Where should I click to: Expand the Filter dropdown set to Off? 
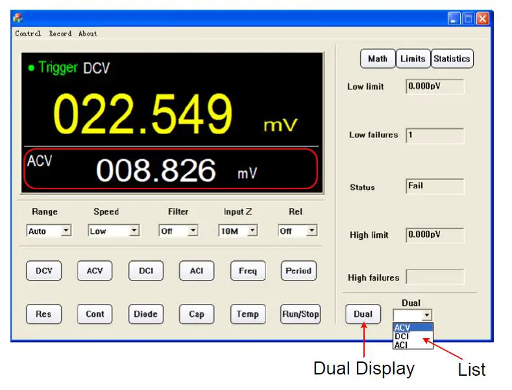click(x=193, y=231)
